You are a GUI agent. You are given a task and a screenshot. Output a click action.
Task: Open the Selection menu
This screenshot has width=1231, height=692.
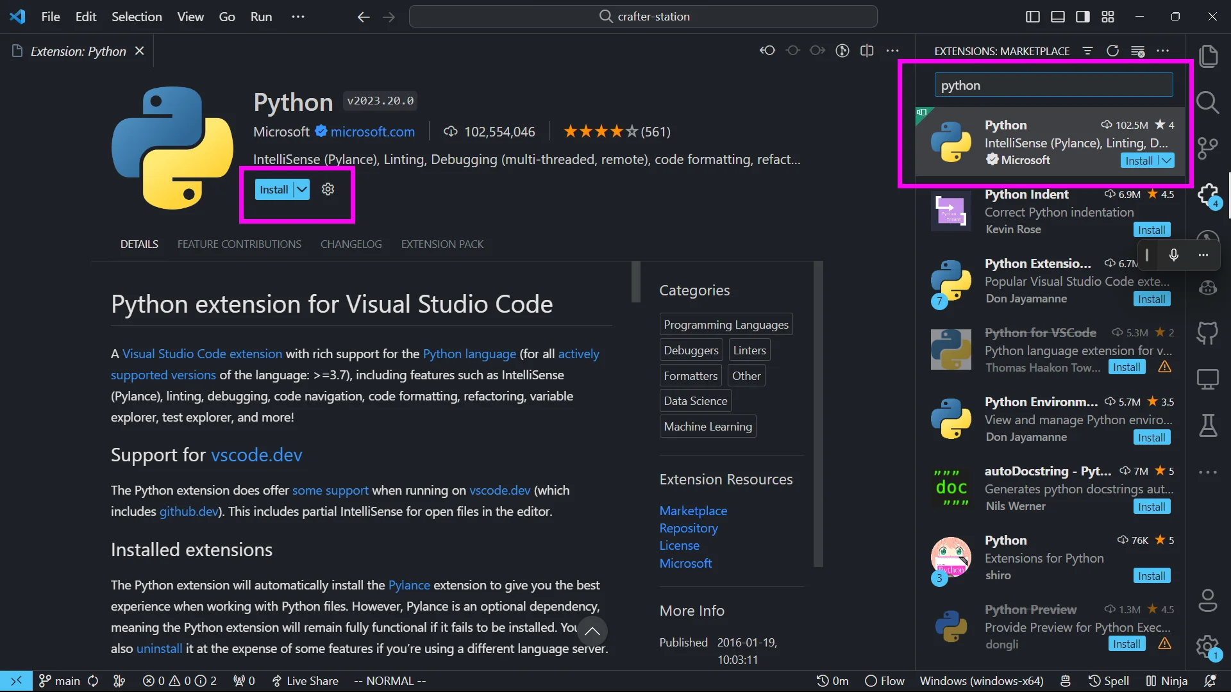pyautogui.click(x=137, y=17)
